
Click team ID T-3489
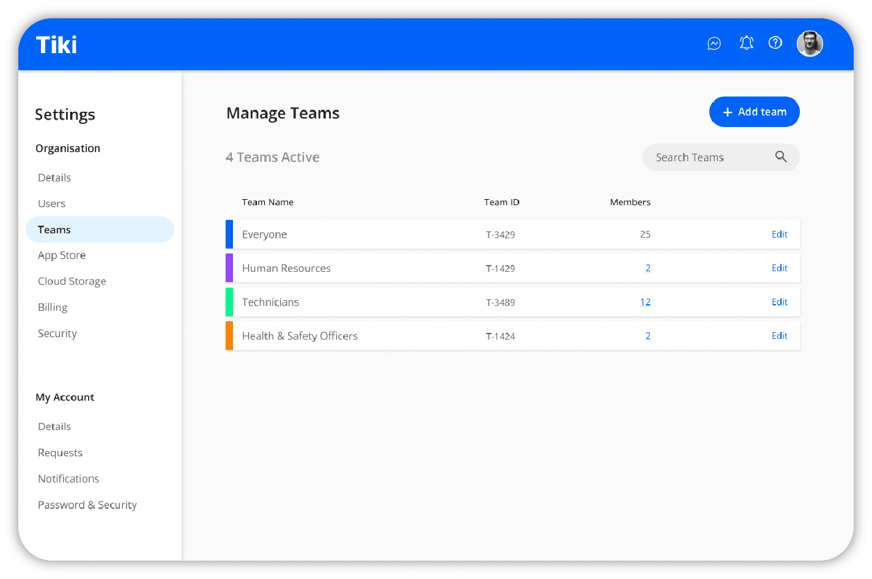click(500, 302)
